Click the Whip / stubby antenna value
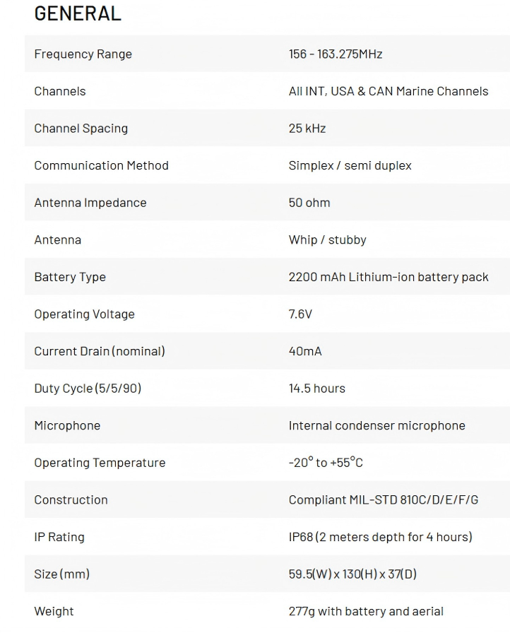The image size is (510, 633). (327, 240)
